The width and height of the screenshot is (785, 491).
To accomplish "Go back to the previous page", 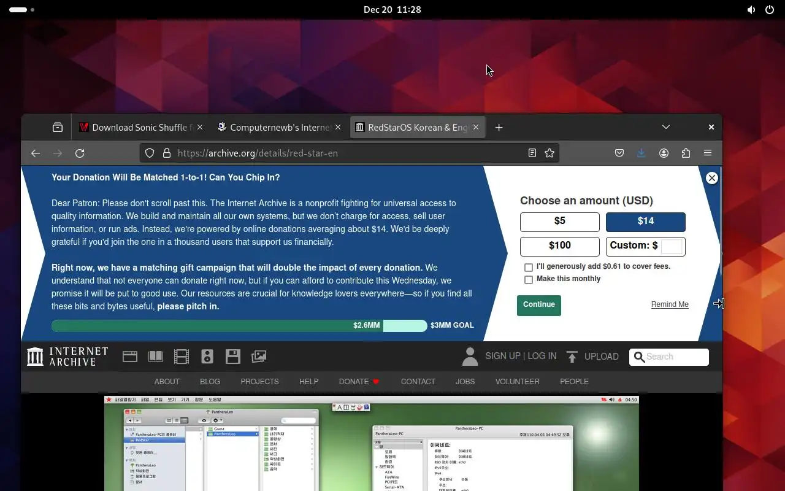I will pos(36,153).
